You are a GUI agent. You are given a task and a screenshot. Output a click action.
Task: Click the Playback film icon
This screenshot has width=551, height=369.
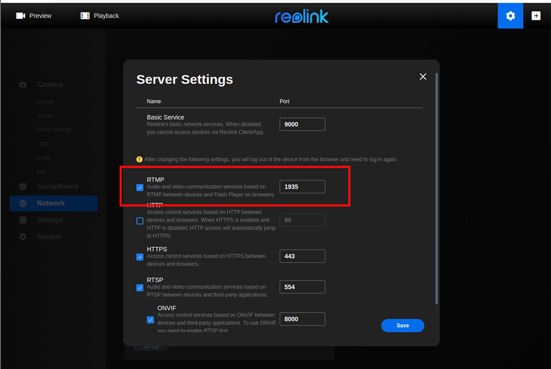click(x=85, y=16)
